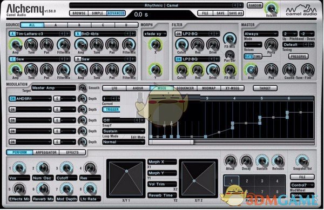Click the Snapshot Vol knob
Image resolution: width=324 pixels, height=210 pixels.
(x=302, y=160)
